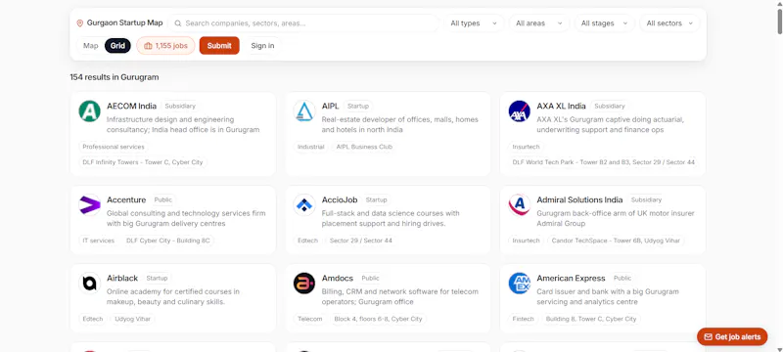
Task: Open the American Express title
Action: pyautogui.click(x=571, y=279)
